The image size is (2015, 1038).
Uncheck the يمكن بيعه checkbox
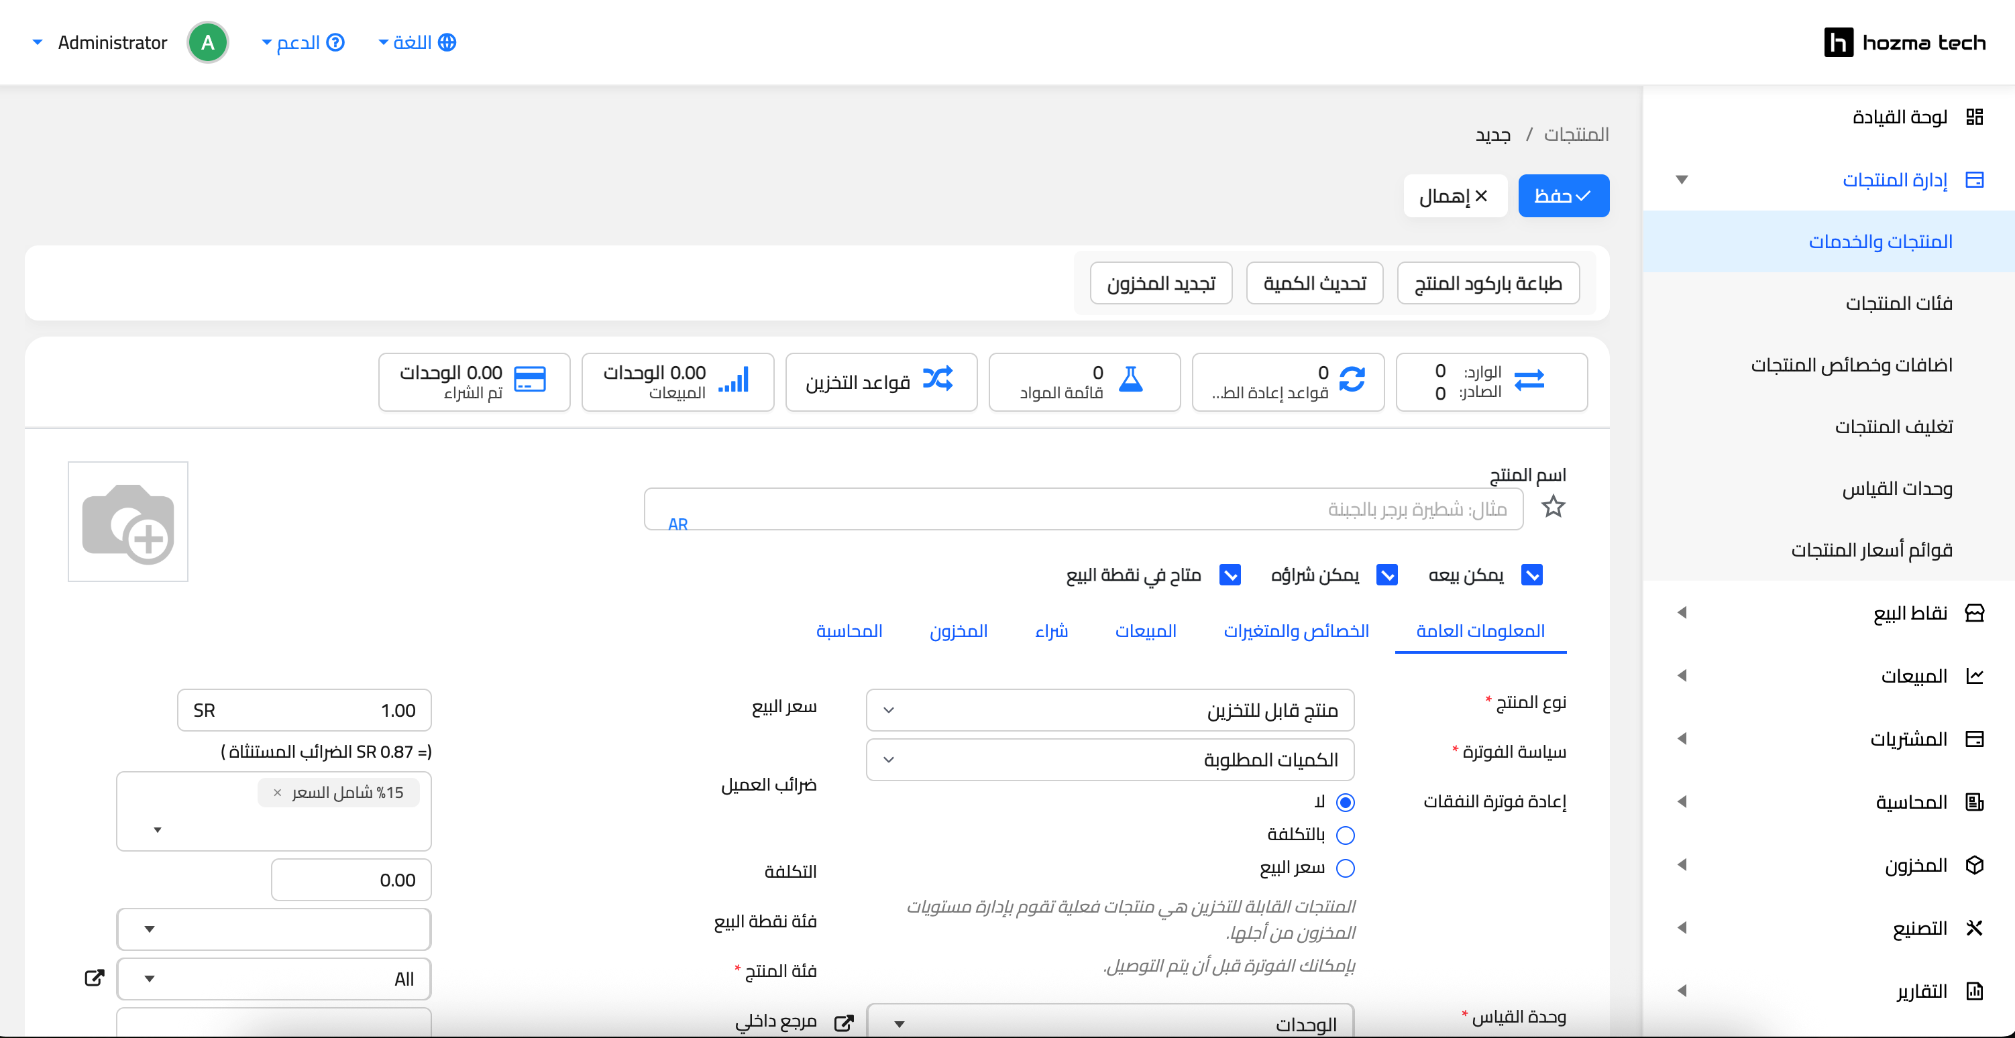1531,575
